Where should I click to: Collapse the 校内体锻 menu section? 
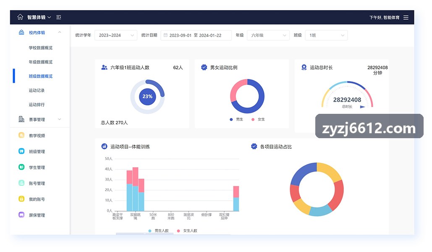(x=60, y=32)
